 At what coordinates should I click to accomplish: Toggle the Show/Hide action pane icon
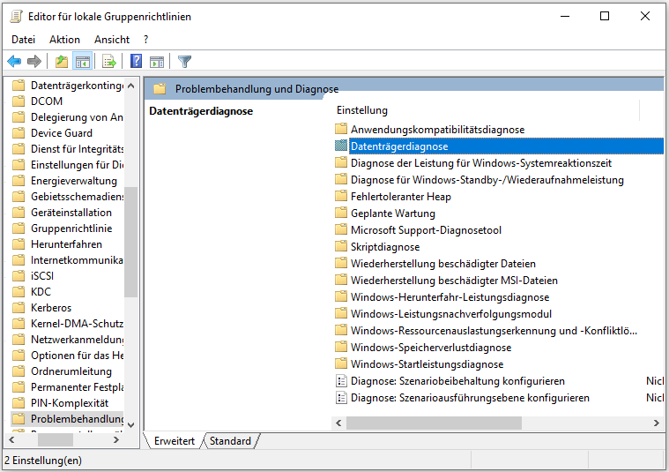point(157,62)
